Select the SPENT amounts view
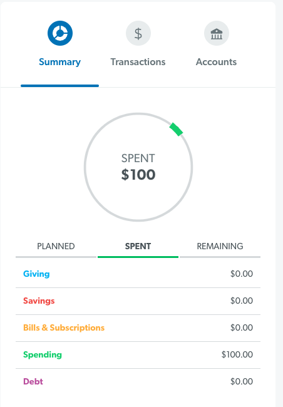The height and width of the screenshot is (407, 283). [x=138, y=246]
